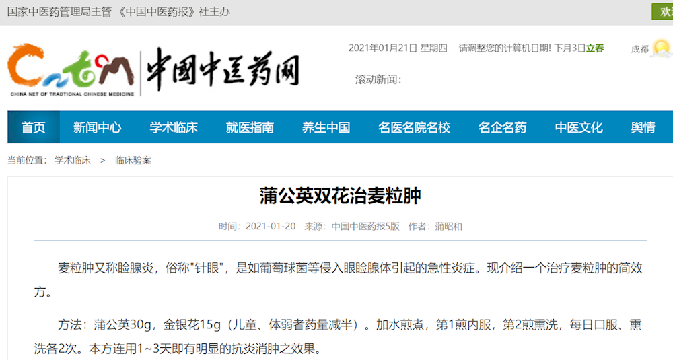Open the 名医名院名校 navigation tab
673x360 pixels.
[x=414, y=127]
